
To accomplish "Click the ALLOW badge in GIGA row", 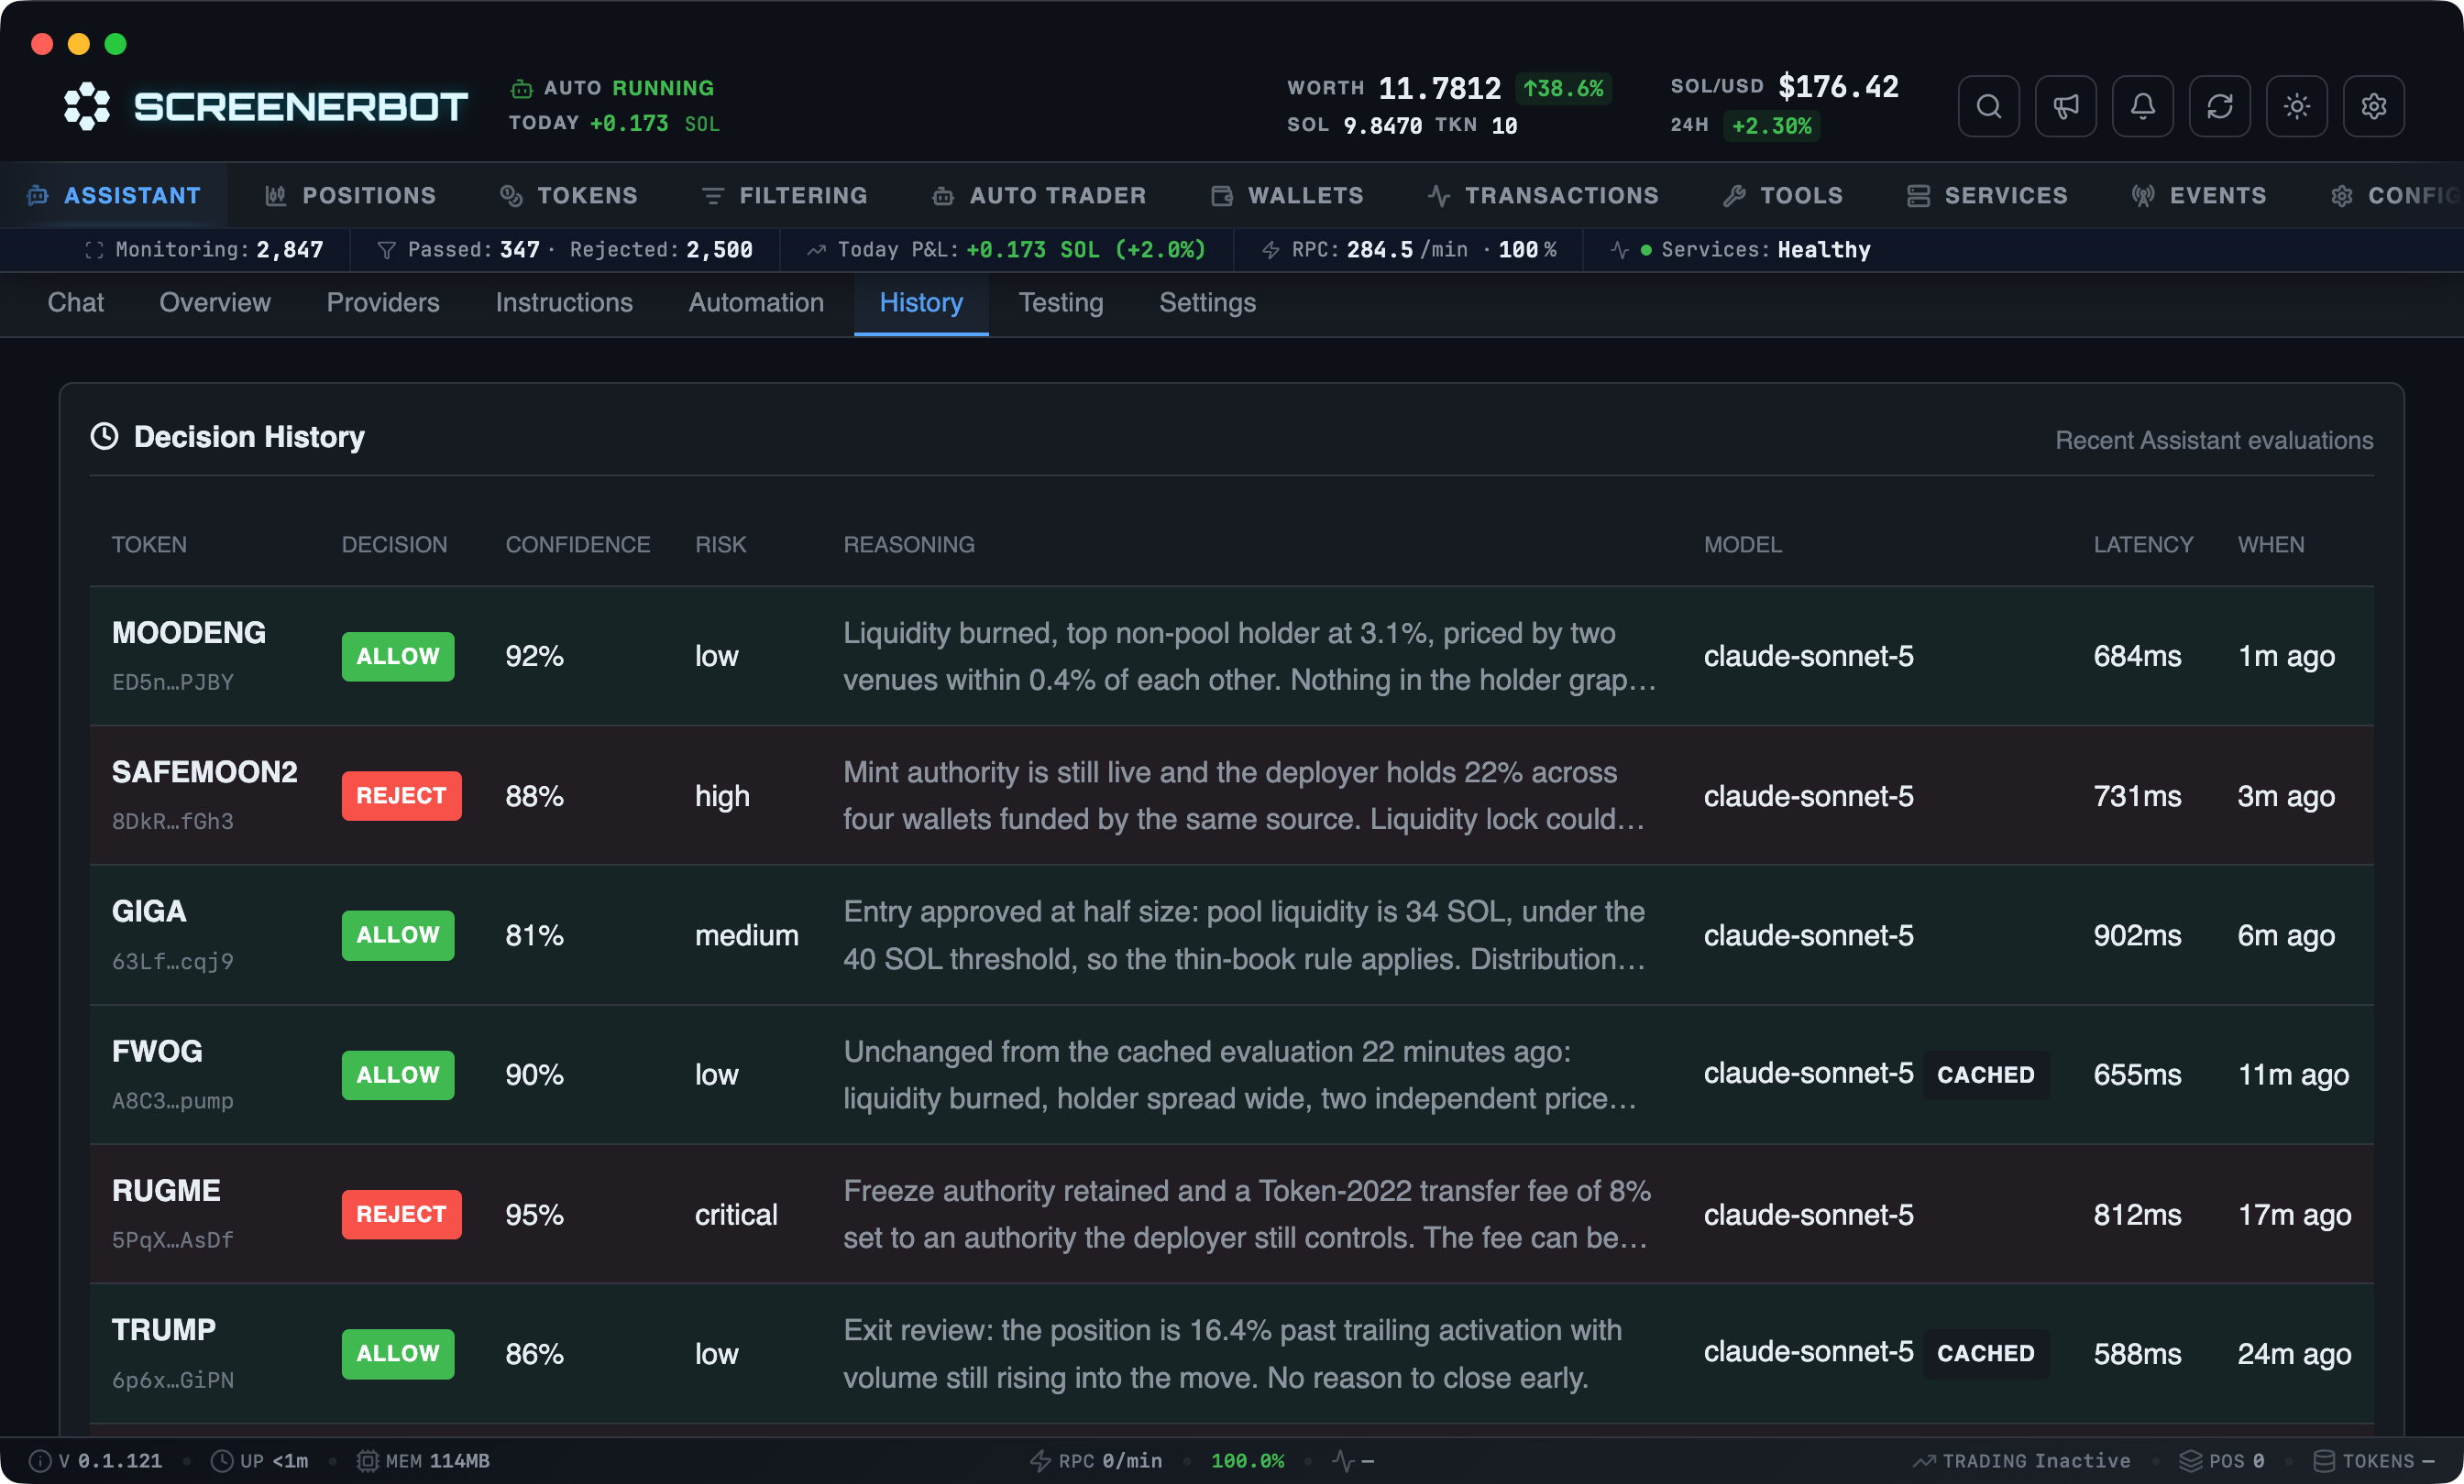I will 398,935.
